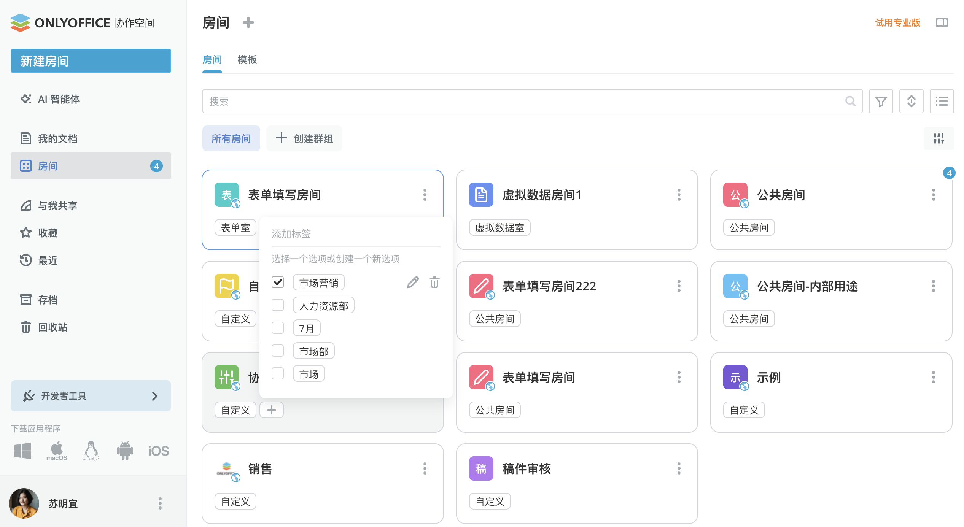This screenshot has height=527, width=964.
Task: Select the 房间 tab
Action: click(212, 60)
